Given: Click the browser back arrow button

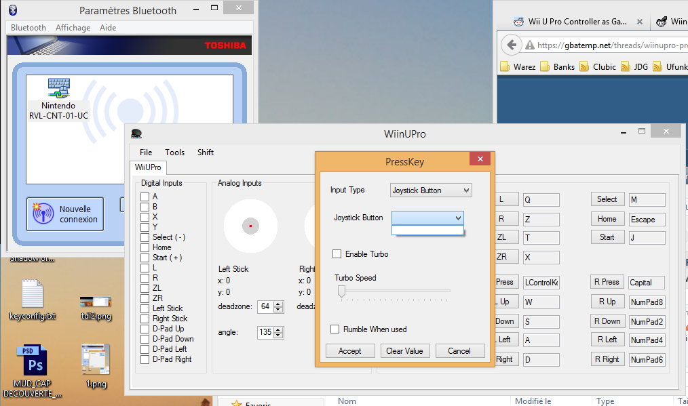Looking at the screenshot, I should (x=511, y=45).
